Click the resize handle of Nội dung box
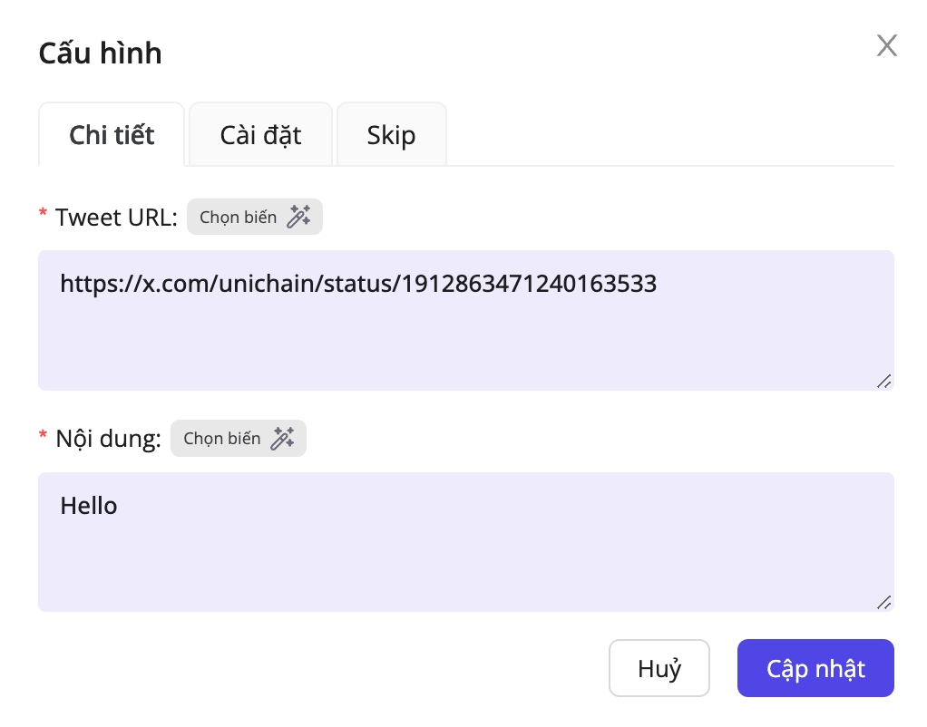Viewport: 927px width, 727px height. point(883,602)
